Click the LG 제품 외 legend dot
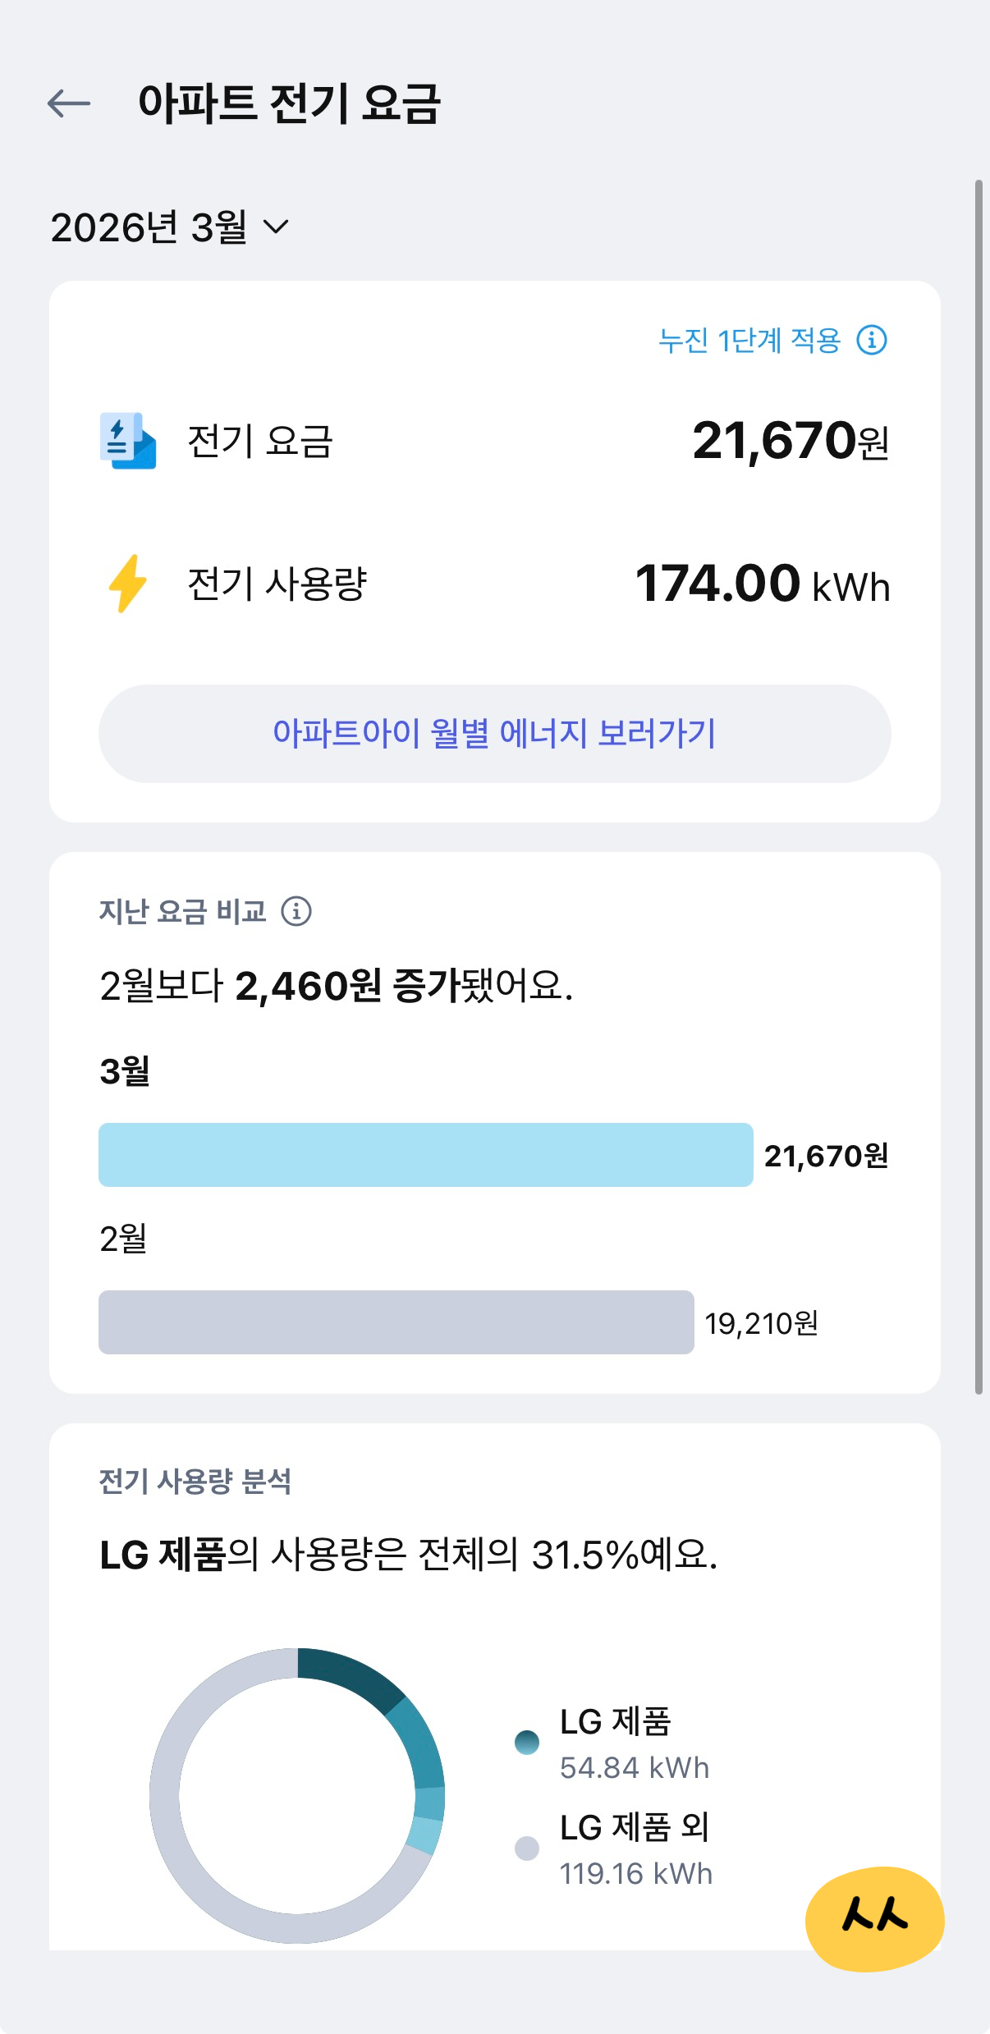The width and height of the screenshot is (990, 2034). point(527,1848)
